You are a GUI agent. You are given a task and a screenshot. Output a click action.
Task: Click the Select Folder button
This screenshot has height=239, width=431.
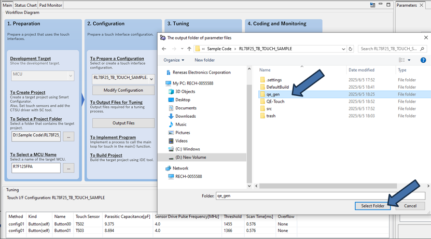pyautogui.click(x=372, y=206)
